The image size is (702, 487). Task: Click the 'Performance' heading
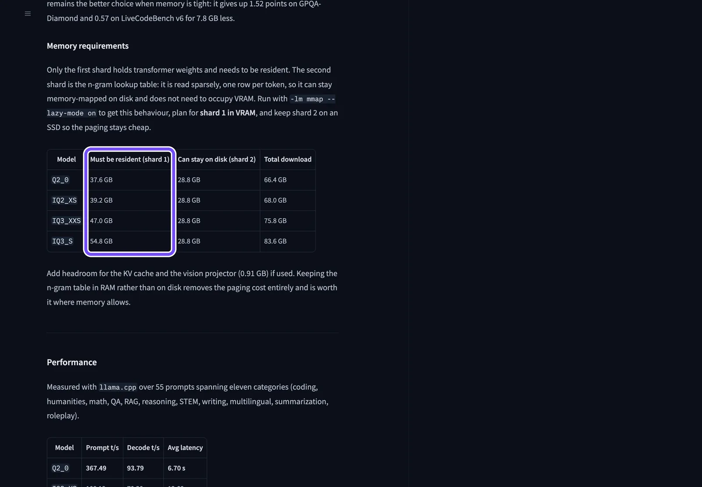(x=72, y=362)
